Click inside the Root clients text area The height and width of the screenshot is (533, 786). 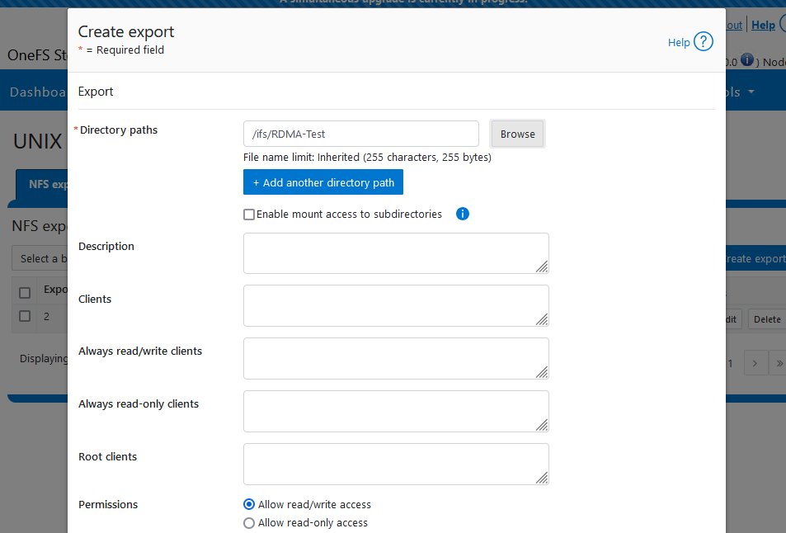tap(395, 464)
